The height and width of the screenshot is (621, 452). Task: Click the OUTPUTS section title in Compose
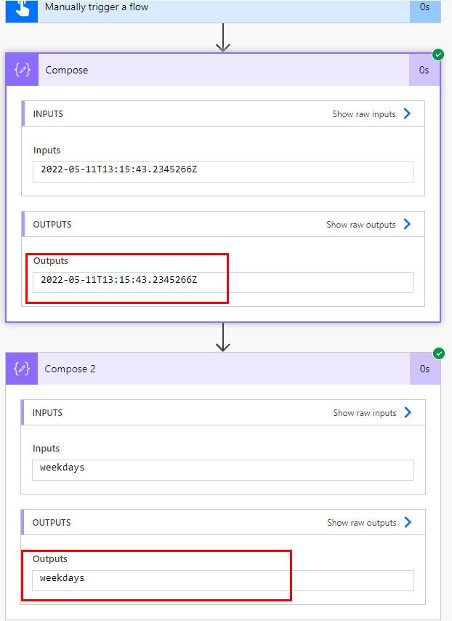pyautogui.click(x=52, y=225)
